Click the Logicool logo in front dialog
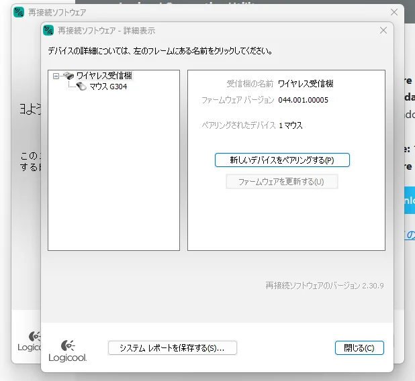The height and width of the screenshot is (381, 415). pyautogui.click(x=67, y=351)
